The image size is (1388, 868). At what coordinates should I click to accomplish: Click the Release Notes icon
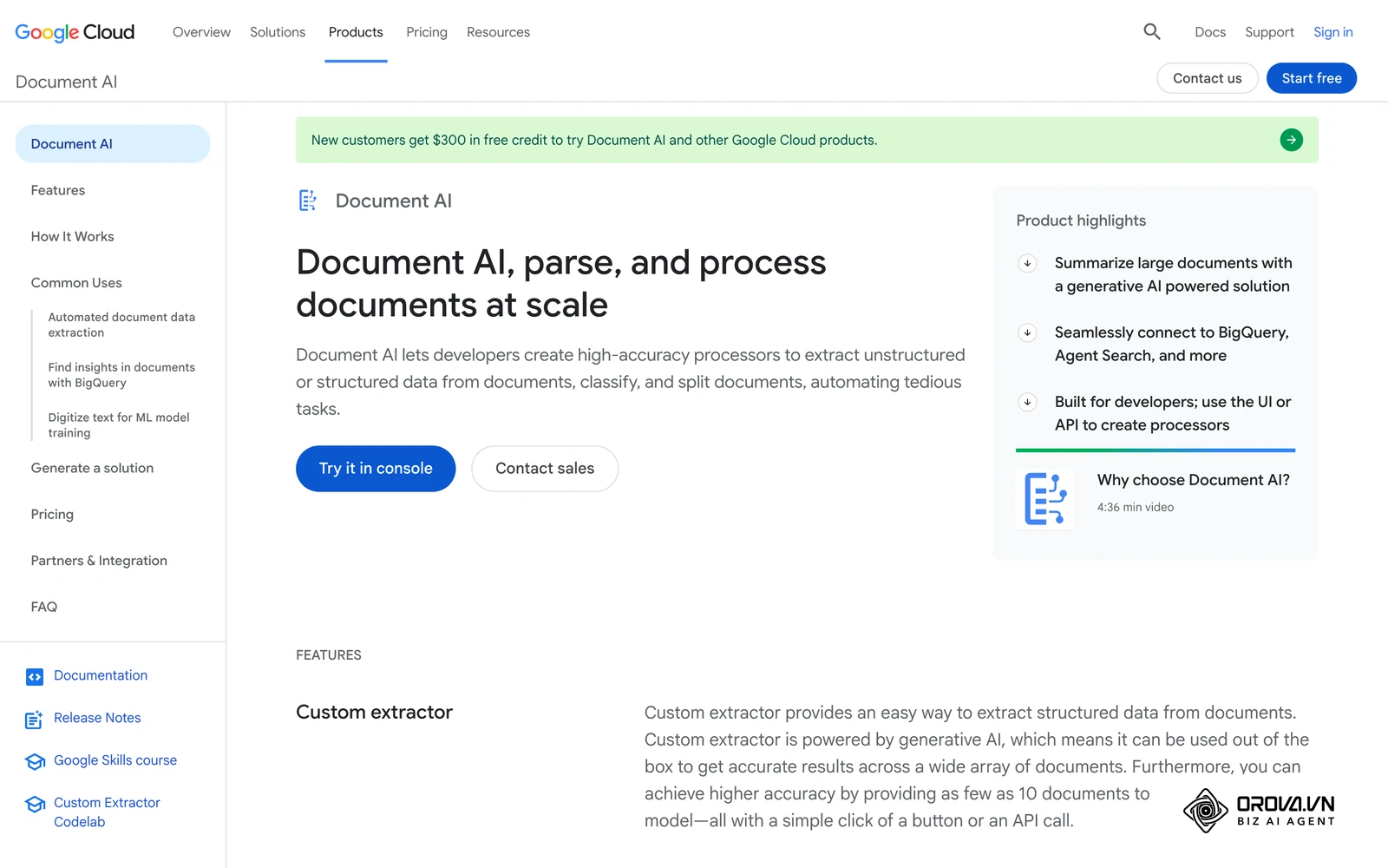tap(35, 720)
